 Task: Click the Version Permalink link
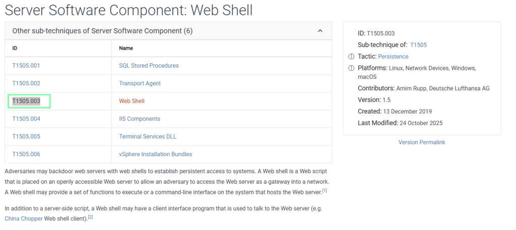click(422, 142)
